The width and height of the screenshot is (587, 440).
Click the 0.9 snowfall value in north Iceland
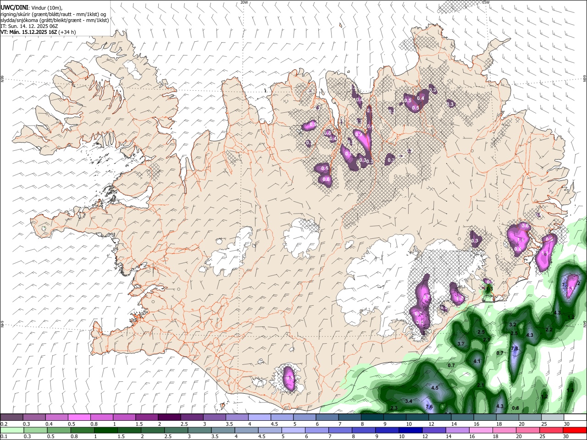pos(313,124)
